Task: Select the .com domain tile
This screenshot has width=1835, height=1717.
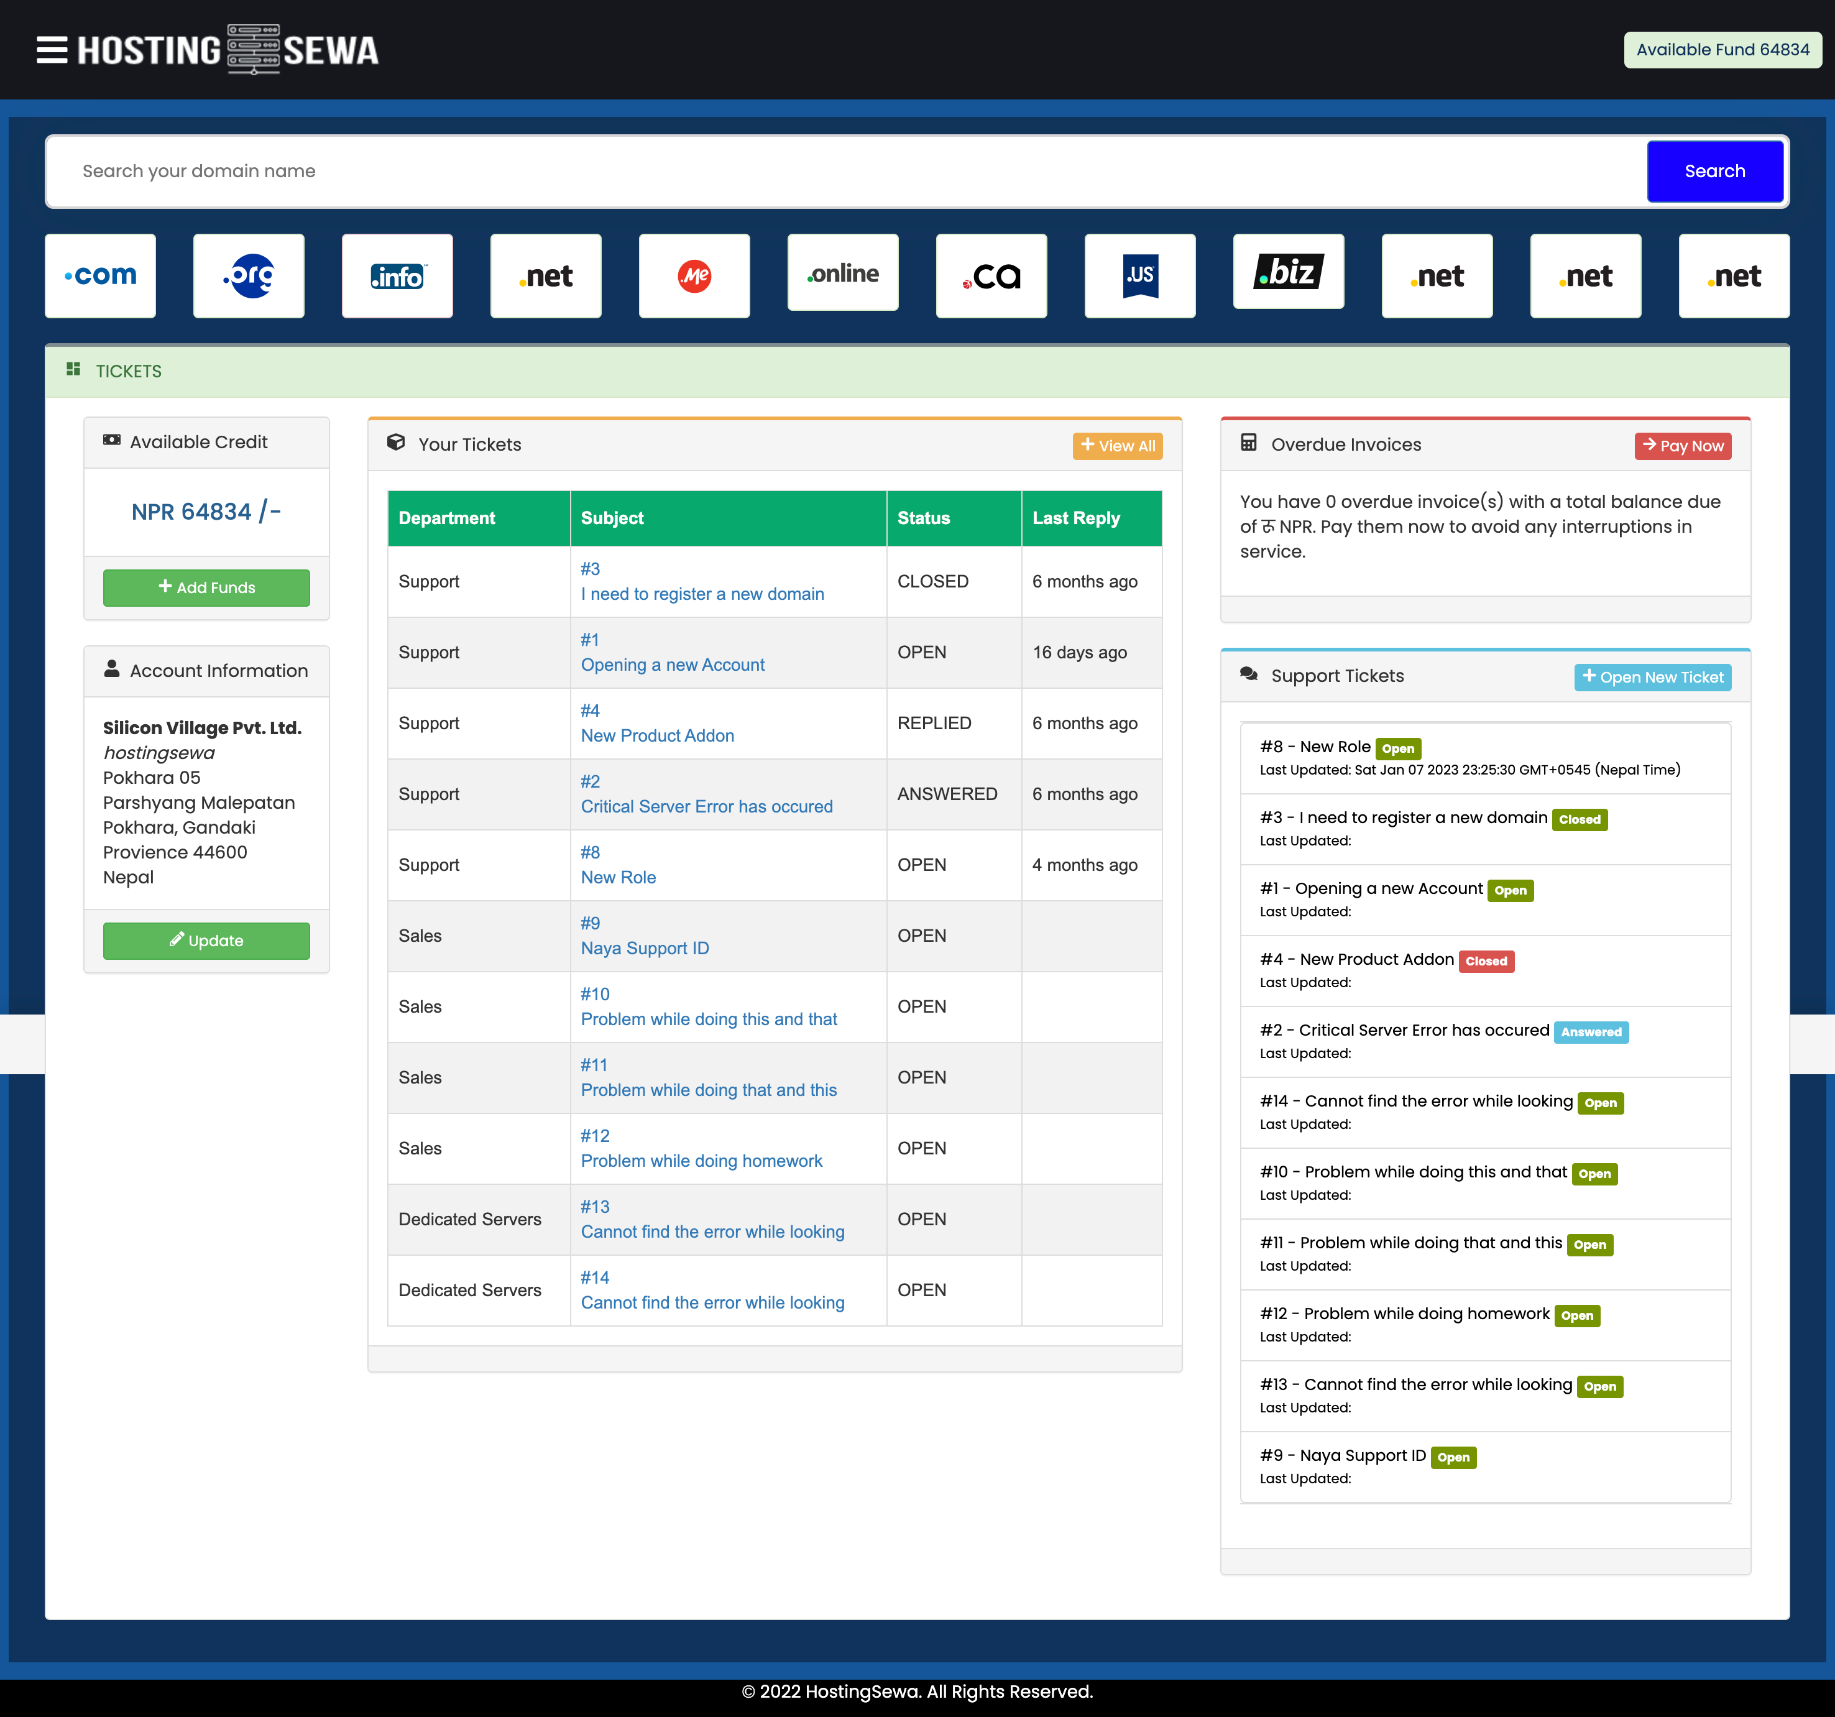Action: [x=101, y=275]
